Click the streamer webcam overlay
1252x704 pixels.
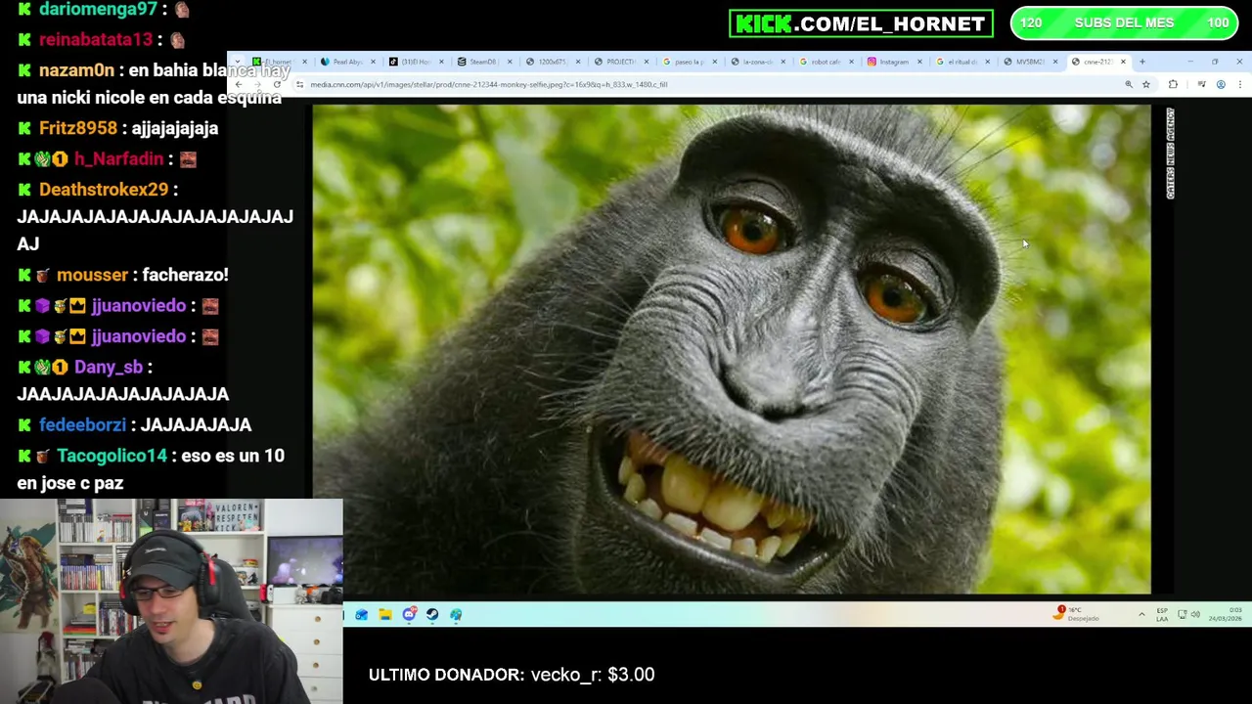tap(171, 601)
